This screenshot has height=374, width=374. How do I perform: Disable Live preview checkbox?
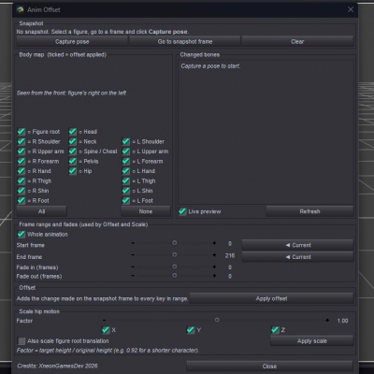[x=182, y=211]
